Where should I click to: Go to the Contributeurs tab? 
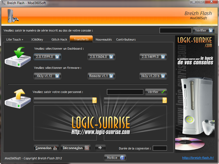click(x=126, y=39)
